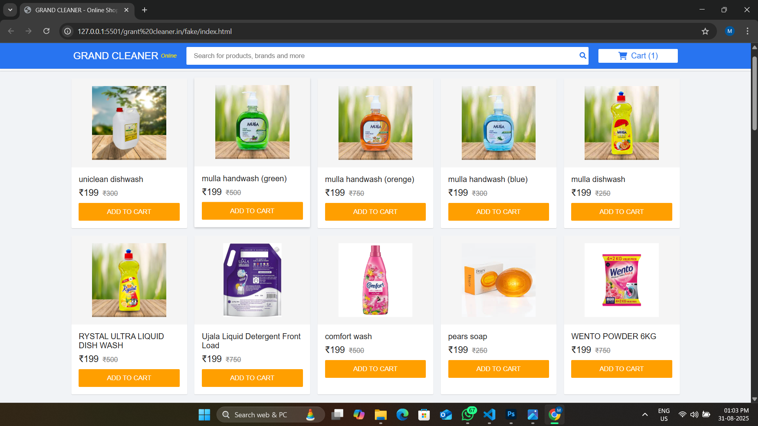Viewport: 758px width, 426px height.
Task: Launch Copilot from the taskbar
Action: coord(359,415)
